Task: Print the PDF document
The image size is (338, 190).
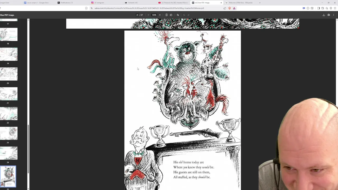Action: pos(329,15)
